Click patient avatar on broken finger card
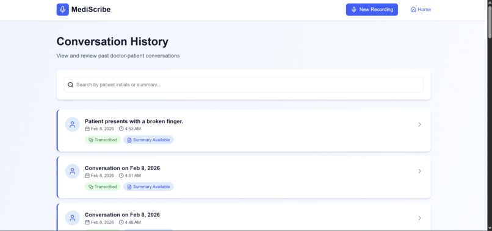 73,124
